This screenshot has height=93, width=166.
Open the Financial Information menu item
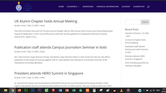[108, 6]
